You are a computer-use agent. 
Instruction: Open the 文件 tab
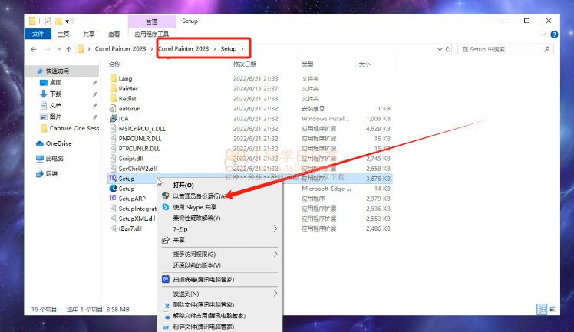pos(38,34)
